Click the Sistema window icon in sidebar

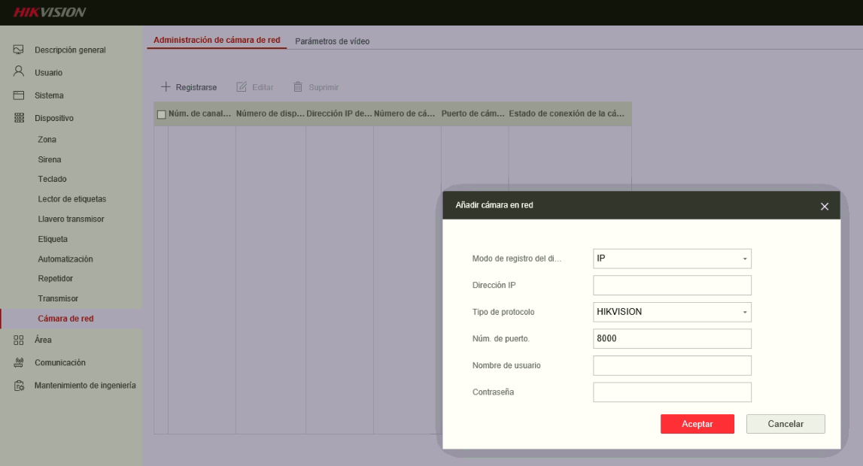[x=18, y=95]
